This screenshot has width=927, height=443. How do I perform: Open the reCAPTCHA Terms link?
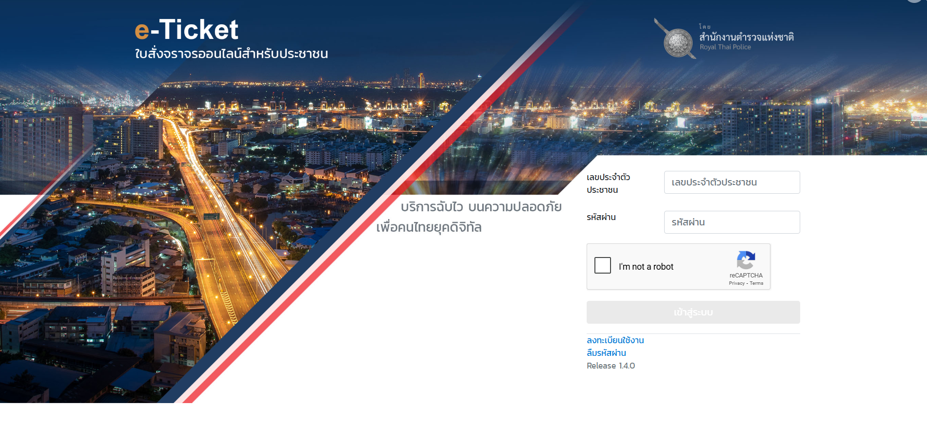click(756, 283)
